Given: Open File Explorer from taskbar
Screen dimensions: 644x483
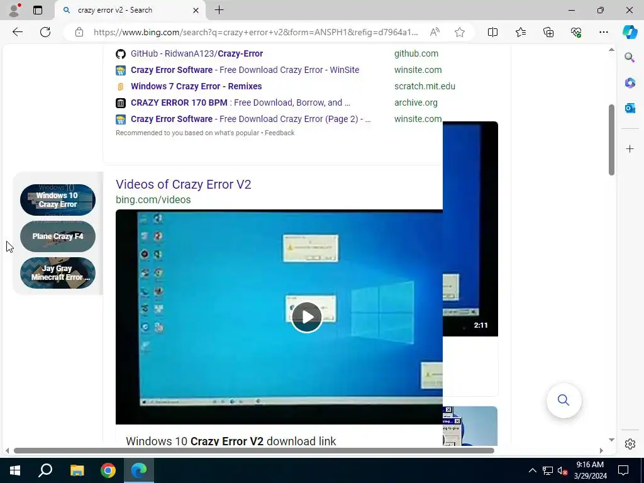Looking at the screenshot, I should click(77, 470).
